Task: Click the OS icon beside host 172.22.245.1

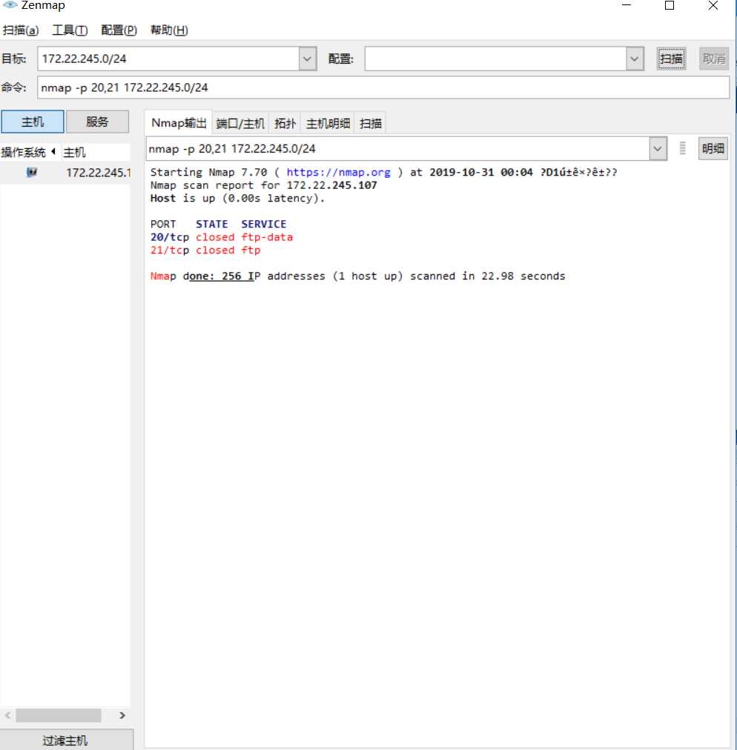Action: pyautogui.click(x=32, y=172)
